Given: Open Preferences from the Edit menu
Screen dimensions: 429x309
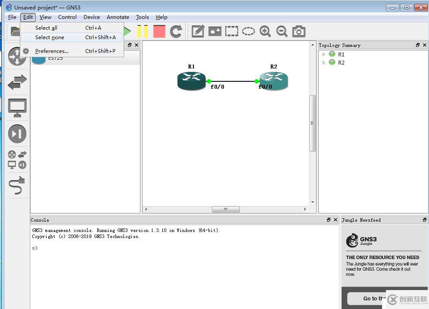Looking at the screenshot, I should [52, 51].
